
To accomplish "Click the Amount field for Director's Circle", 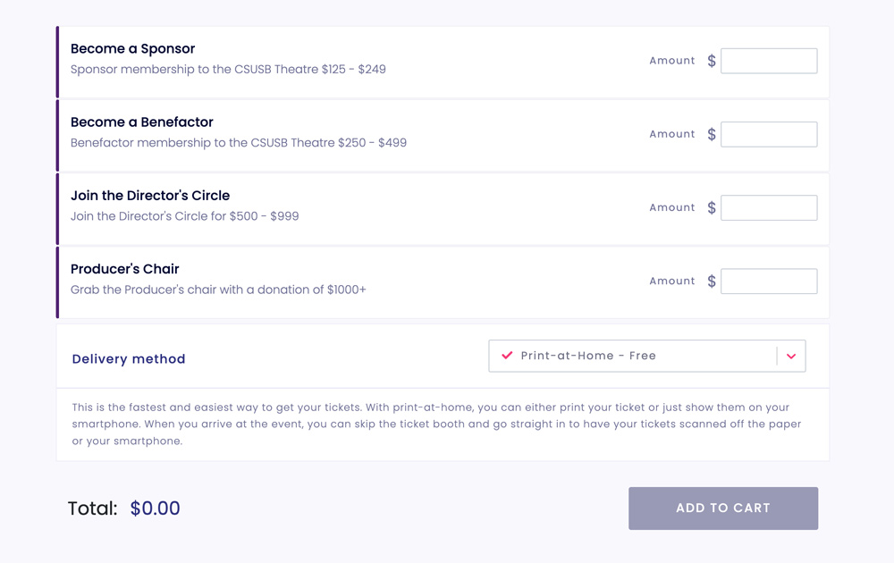I will tap(769, 207).
